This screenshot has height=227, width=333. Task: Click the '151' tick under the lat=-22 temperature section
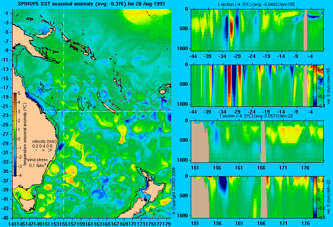pyautogui.click(x=195, y=168)
